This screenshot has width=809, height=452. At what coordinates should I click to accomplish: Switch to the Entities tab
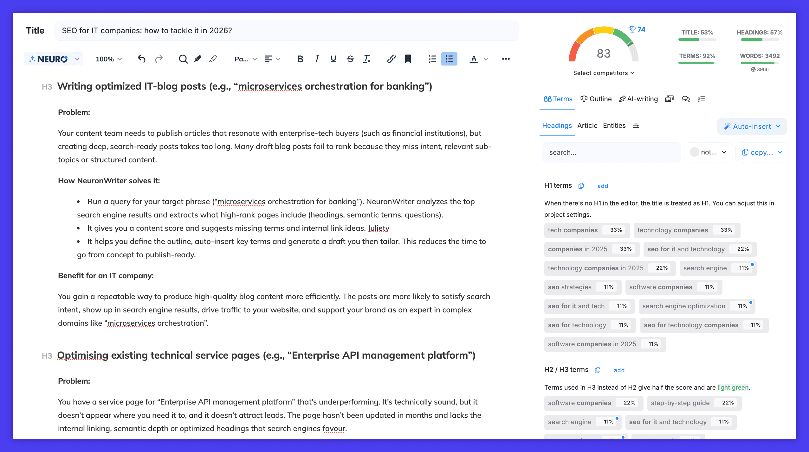(614, 126)
